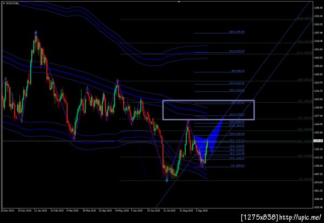Click the '4 Dec 2014' date label
The width and height of the screenshot is (324, 223).
click(x=8, y=211)
